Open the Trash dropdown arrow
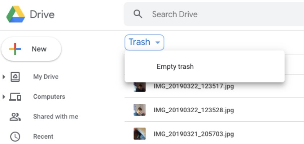Screen dimensions: 304x144 [x=158, y=42]
